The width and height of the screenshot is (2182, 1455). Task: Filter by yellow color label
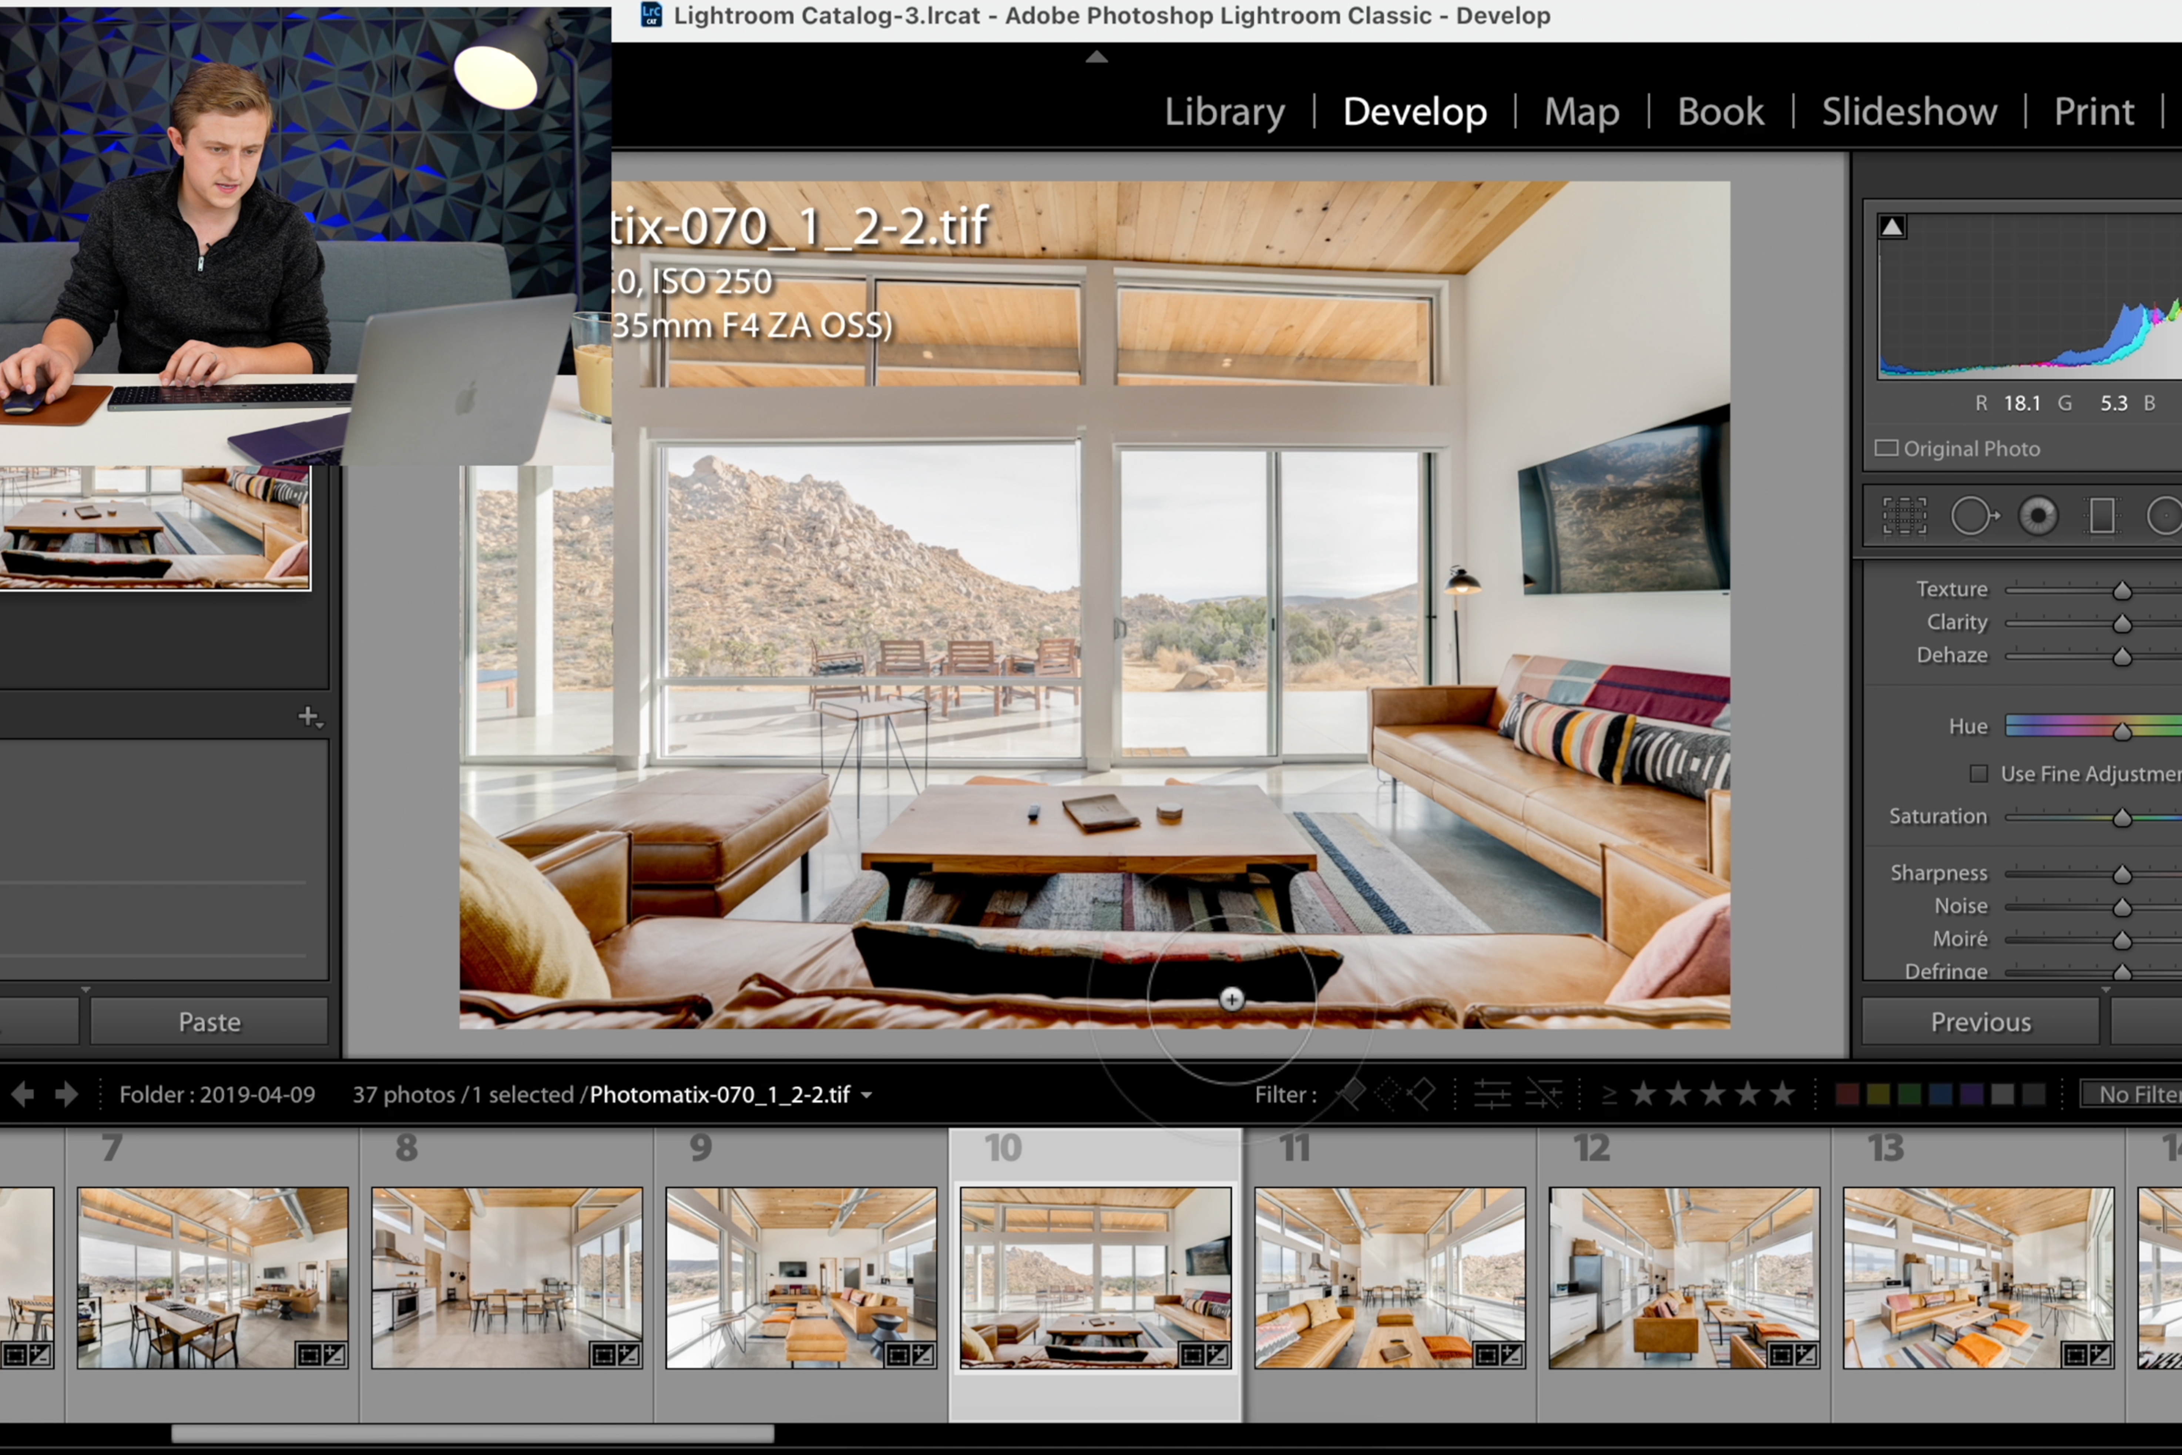[x=1879, y=1094]
